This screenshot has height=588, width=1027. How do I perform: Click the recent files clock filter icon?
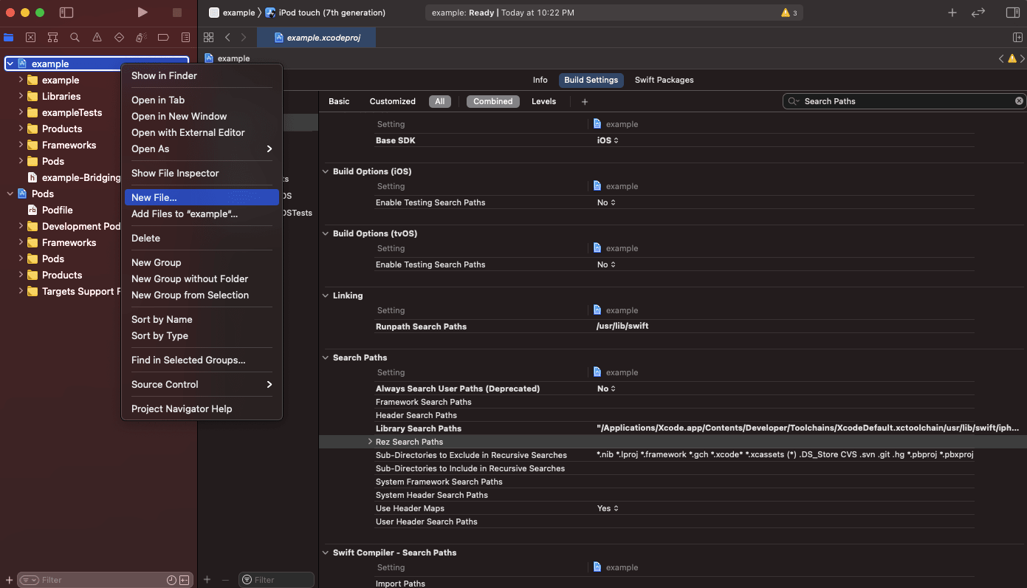[x=171, y=580]
